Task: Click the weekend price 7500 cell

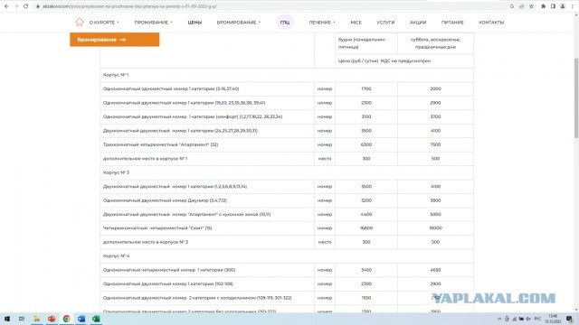Action: 436,144
